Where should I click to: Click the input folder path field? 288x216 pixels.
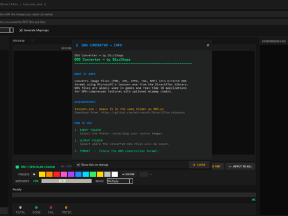pyautogui.click(x=144, y=14)
